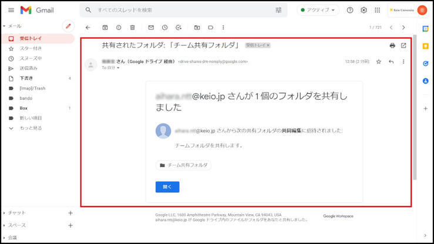The width and height of the screenshot is (434, 244).
Task: Delete the email with trash icon
Action: click(132, 28)
